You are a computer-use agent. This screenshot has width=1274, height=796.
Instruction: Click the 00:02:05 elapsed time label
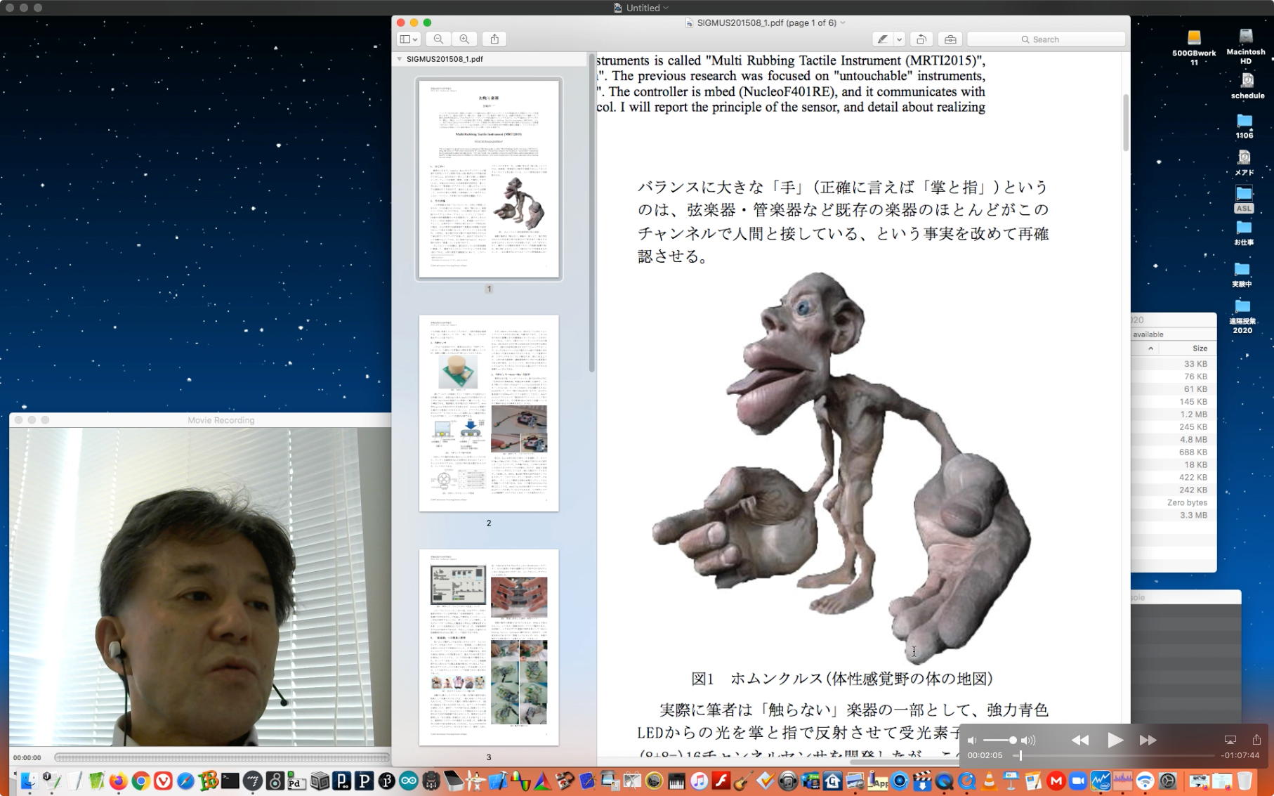click(x=985, y=755)
